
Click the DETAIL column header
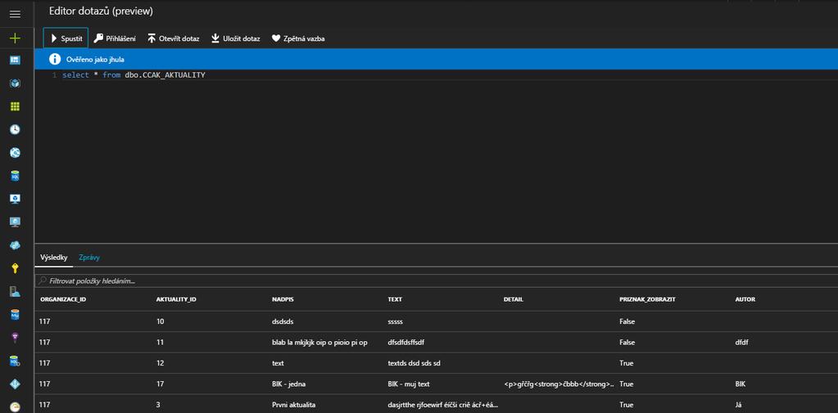pyautogui.click(x=513, y=299)
